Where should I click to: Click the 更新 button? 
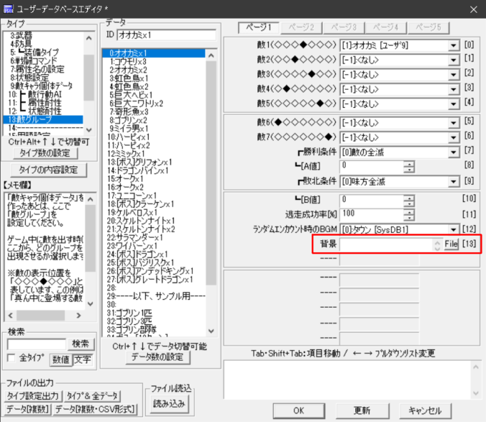point(362,411)
